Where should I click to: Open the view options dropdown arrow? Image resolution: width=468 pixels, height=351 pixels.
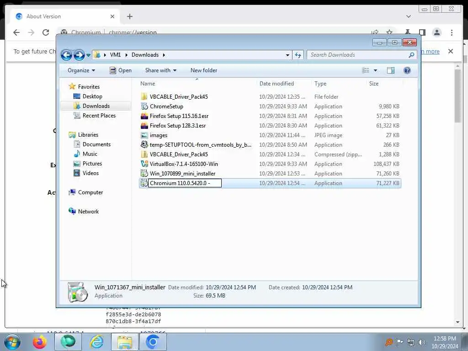click(x=376, y=70)
